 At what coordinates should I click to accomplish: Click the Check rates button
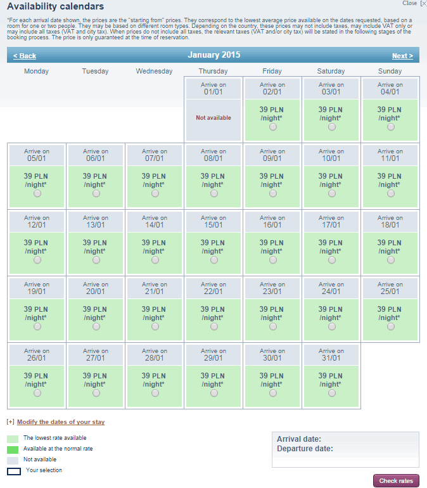click(x=396, y=481)
